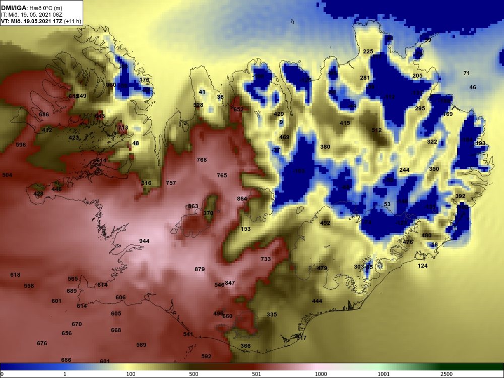The height and width of the screenshot is (378, 504).
Task: Click the 281 value label
Action: [x=365, y=78]
